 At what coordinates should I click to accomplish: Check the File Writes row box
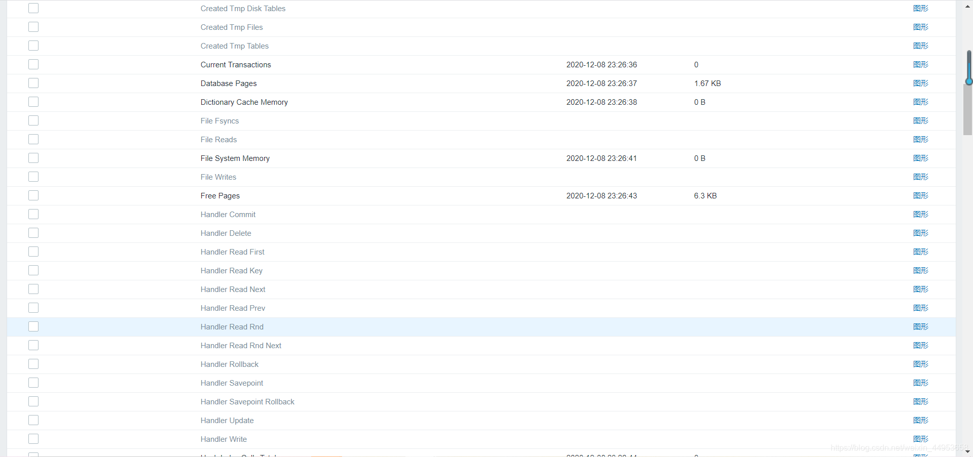point(33,177)
